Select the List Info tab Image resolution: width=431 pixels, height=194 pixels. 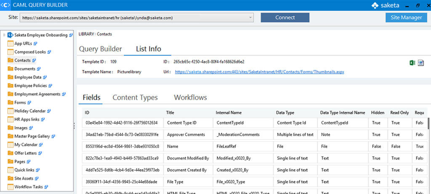click(x=149, y=49)
